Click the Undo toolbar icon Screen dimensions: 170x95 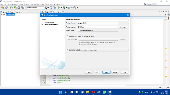tap(3, 8)
